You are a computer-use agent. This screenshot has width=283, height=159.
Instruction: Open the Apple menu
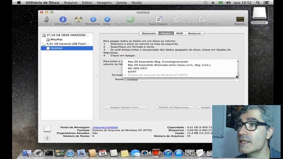[x=19, y=3]
